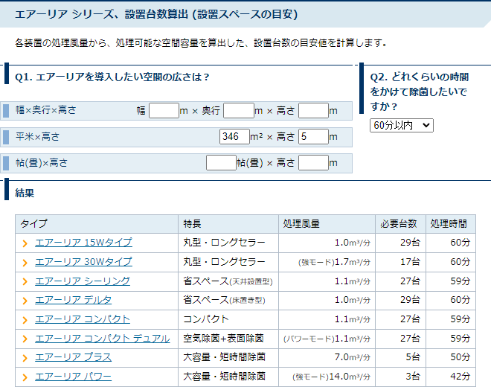Open the エアーリア コンパクト link
This screenshot has height=387, width=491.
coord(83,319)
